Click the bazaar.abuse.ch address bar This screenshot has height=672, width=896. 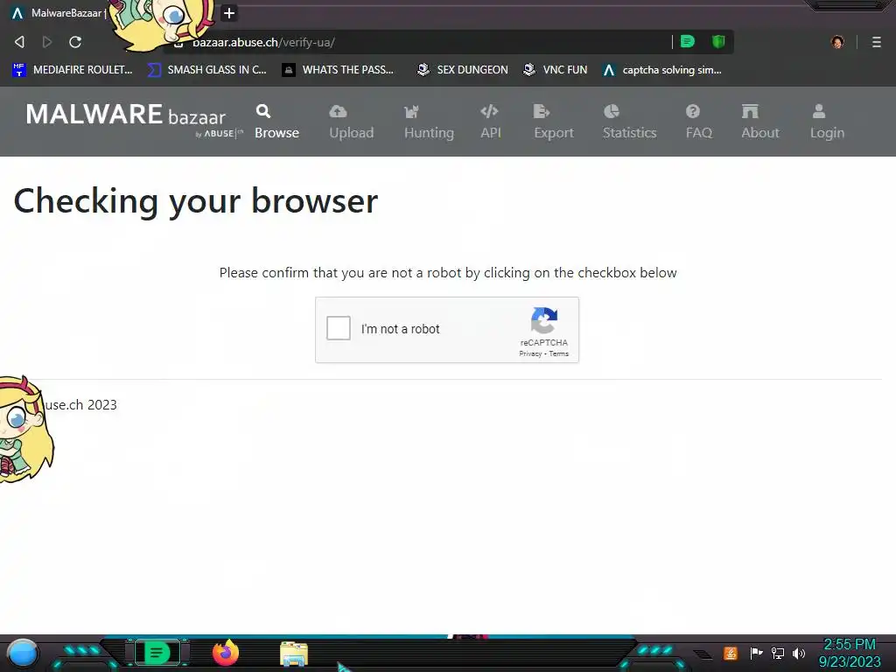click(423, 42)
